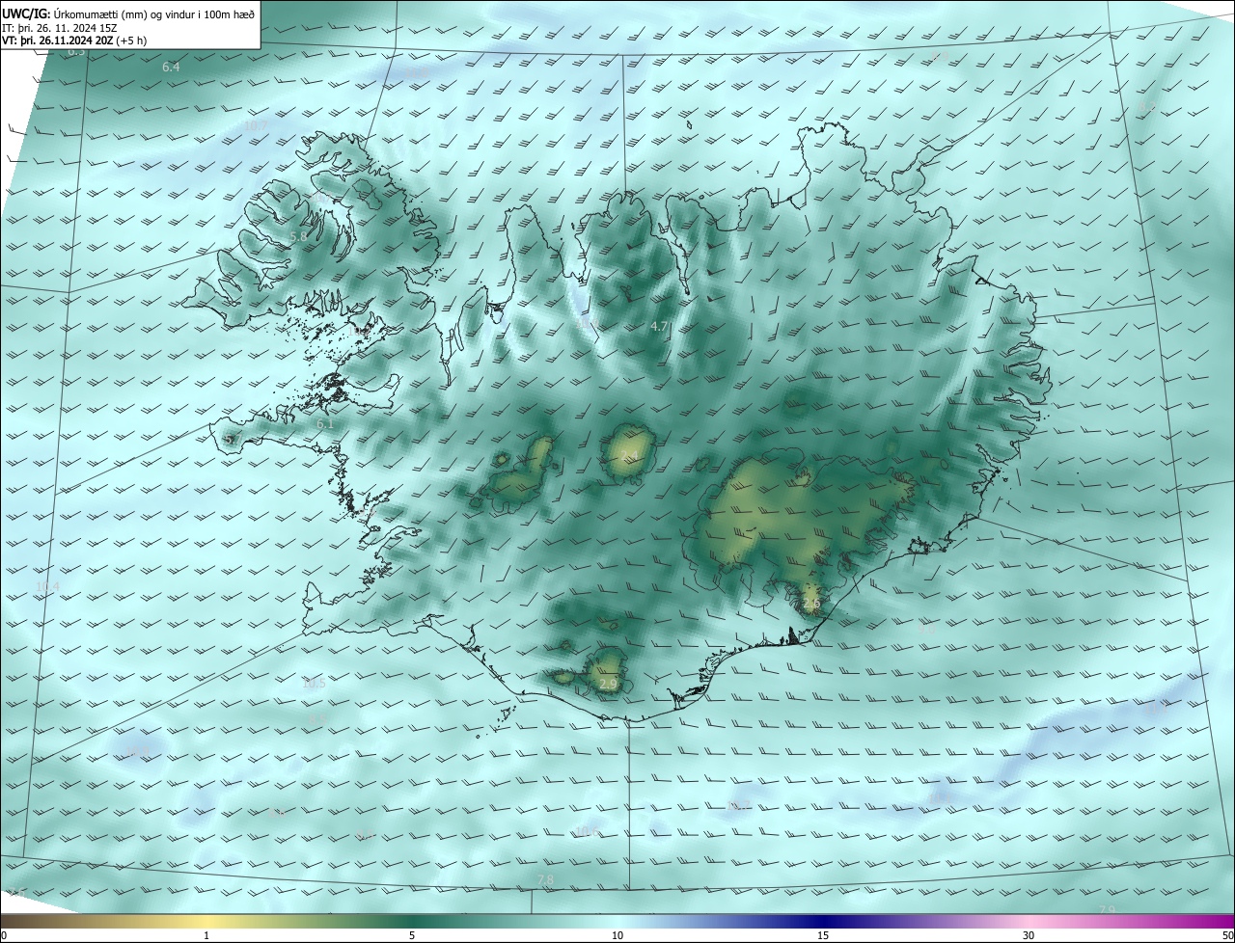
Task: Click the '10' tick label on the colour scale
Action: (x=617, y=935)
